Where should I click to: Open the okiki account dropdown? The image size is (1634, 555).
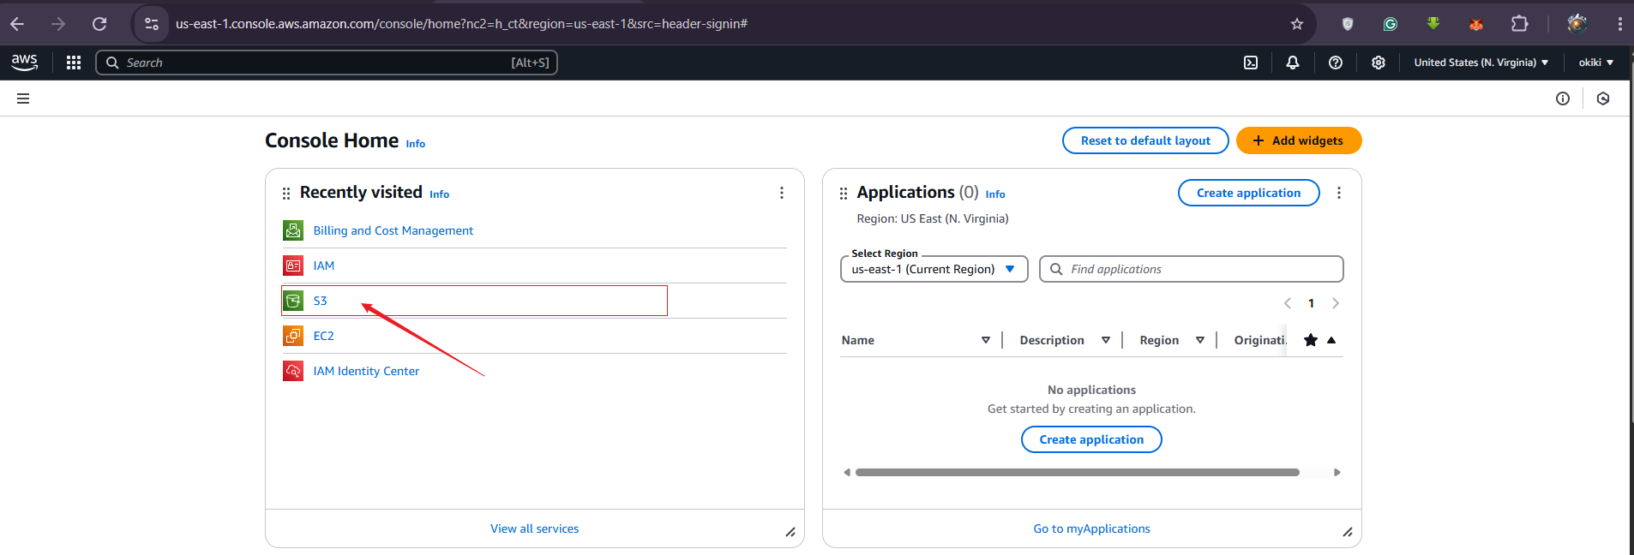point(1596,63)
